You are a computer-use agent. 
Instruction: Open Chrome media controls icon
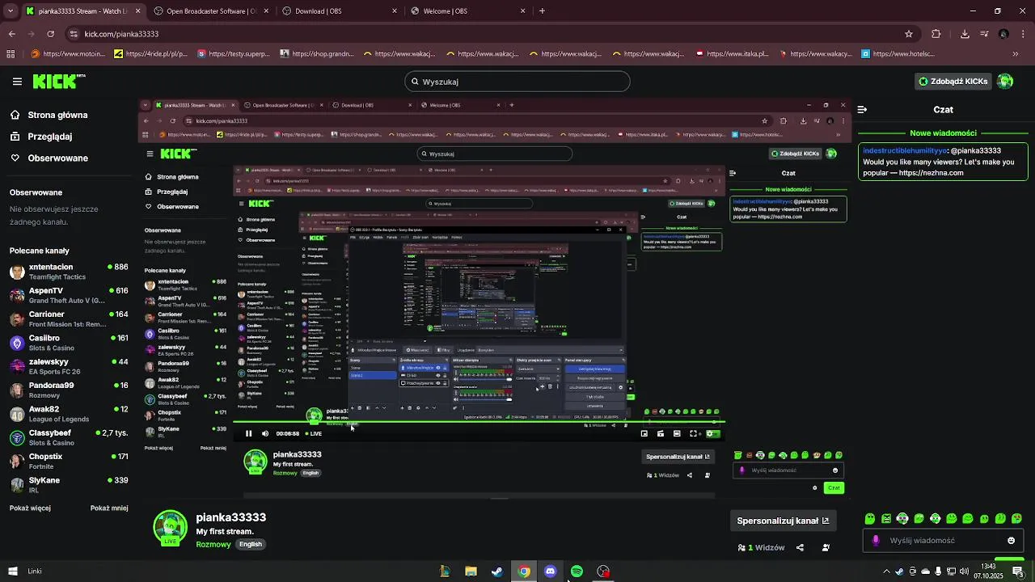984,34
